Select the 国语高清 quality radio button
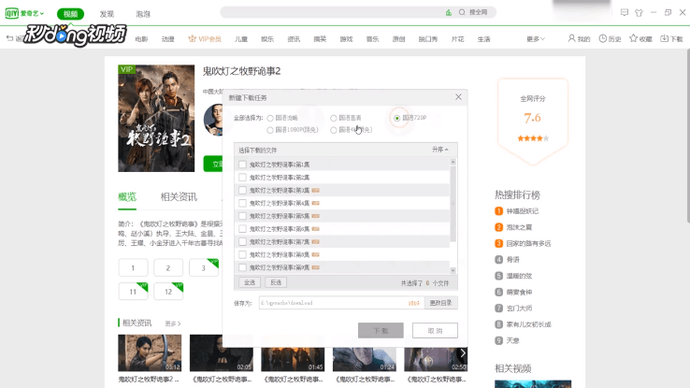 (x=334, y=119)
